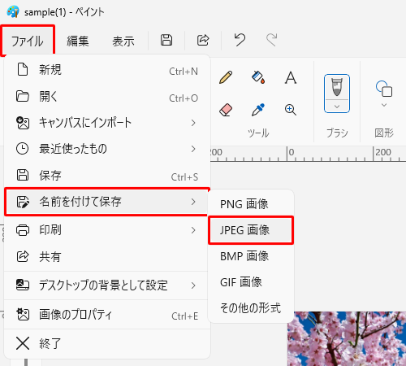This screenshot has height=366, width=406.
Task: Save as GIF 画像
Action: coord(251,282)
